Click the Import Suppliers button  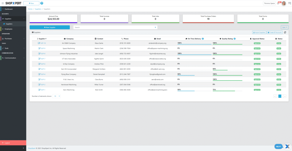coord(259,33)
